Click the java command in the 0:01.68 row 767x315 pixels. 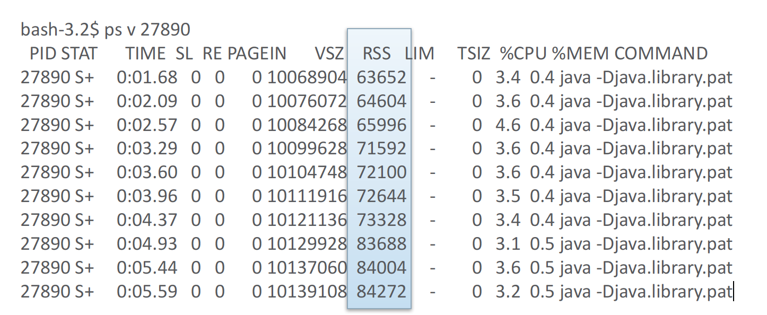coord(646,77)
